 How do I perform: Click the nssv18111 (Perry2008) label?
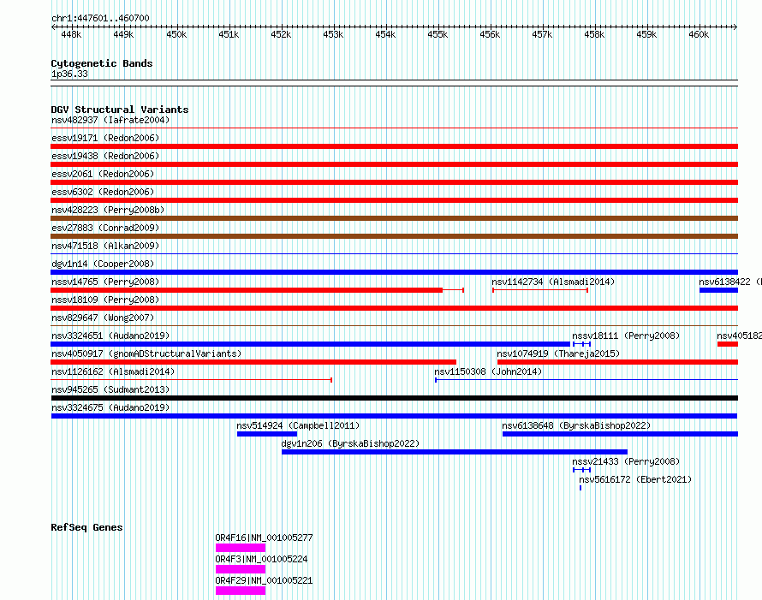[626, 336]
